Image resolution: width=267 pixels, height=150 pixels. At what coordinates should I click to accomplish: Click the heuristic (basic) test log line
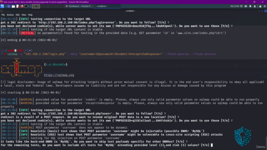coord(103,131)
